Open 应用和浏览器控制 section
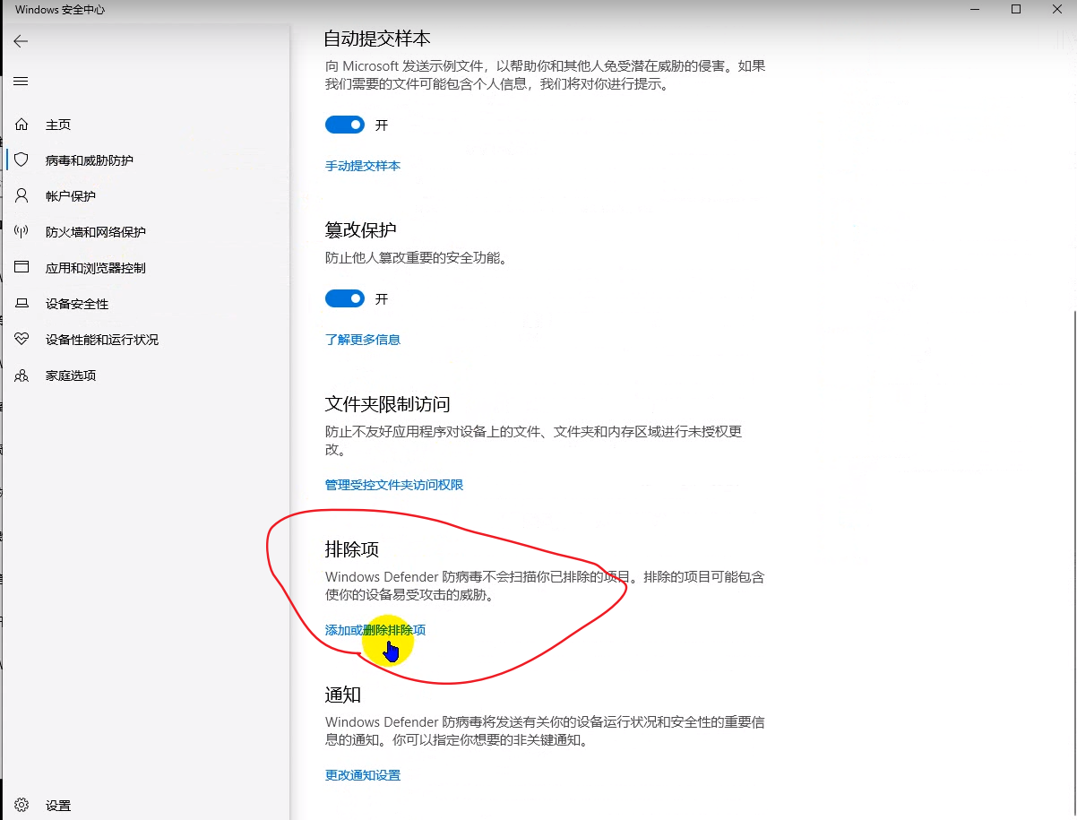 click(x=96, y=268)
